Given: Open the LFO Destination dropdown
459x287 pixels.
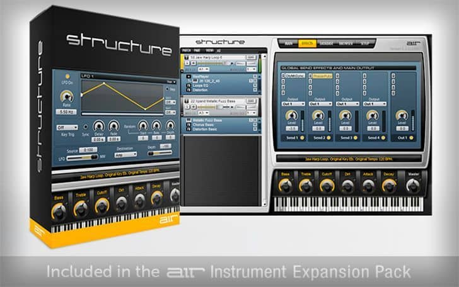Looking at the screenshot, I should [125, 155].
